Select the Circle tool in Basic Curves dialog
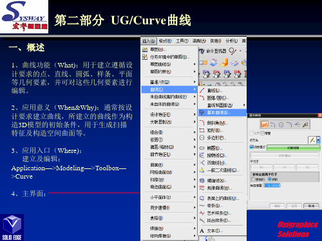The width and height of the screenshot is (322, 241). point(281,125)
